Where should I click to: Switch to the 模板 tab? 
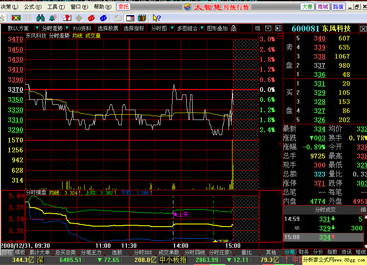pos(20,252)
